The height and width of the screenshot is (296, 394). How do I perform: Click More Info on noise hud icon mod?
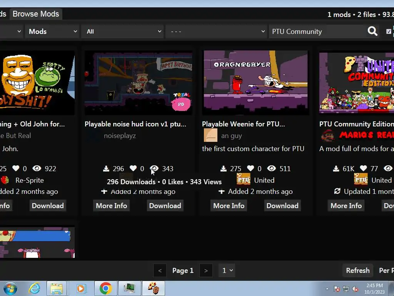[x=111, y=206]
